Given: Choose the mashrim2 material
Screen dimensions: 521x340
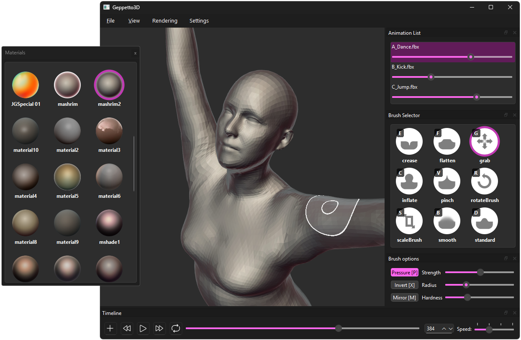Looking at the screenshot, I should [x=109, y=85].
